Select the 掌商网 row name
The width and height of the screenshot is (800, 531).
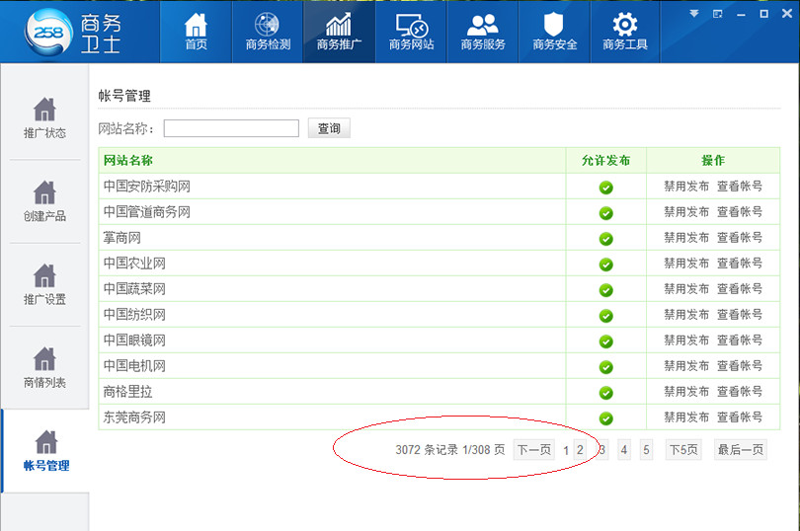pos(121,237)
